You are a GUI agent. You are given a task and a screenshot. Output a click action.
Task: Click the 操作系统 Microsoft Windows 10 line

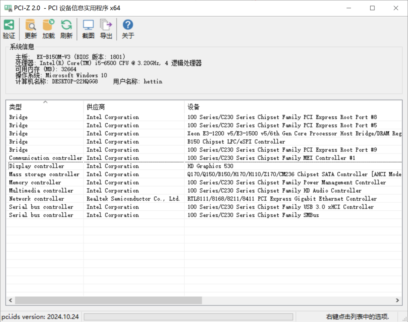(61, 75)
